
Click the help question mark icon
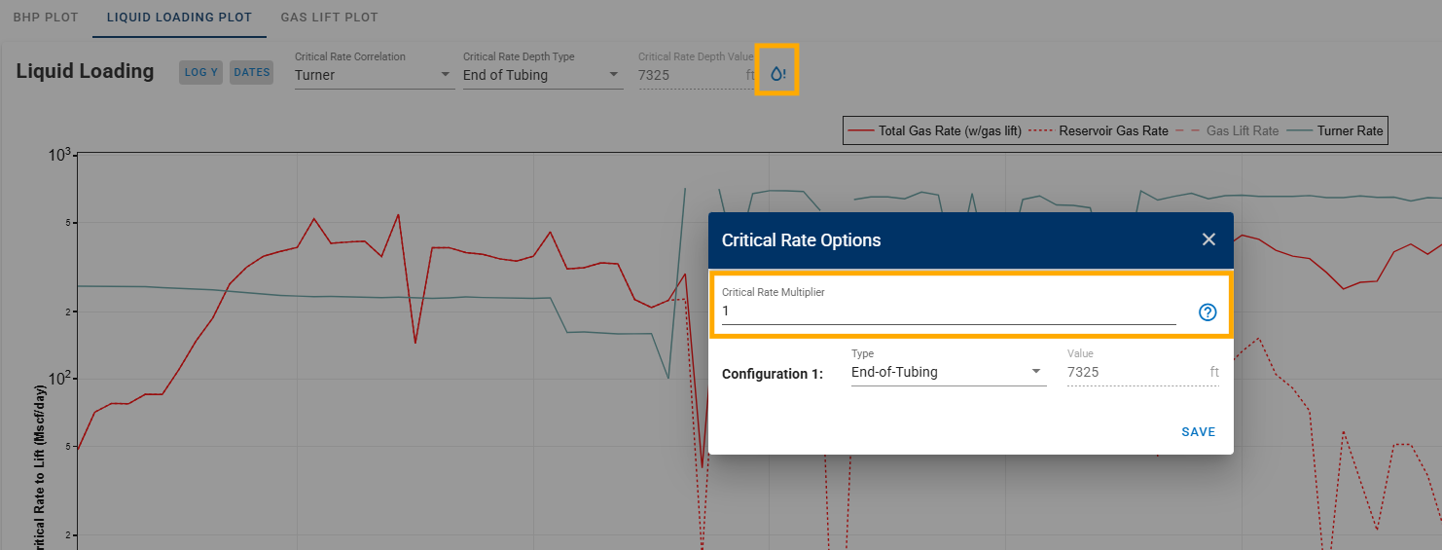[1208, 312]
